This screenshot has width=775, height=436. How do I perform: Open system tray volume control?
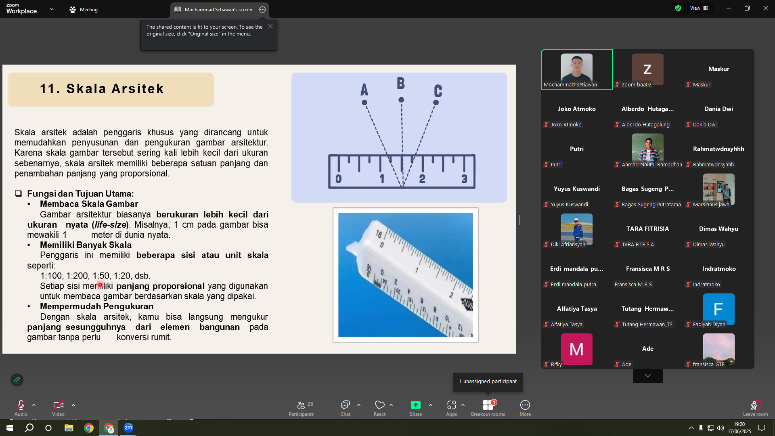tap(721, 428)
